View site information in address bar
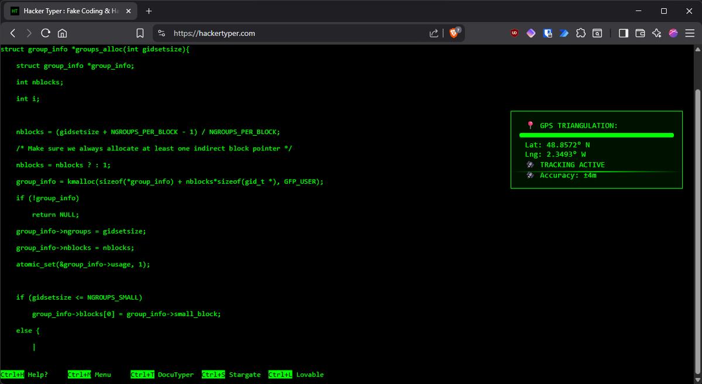The height and width of the screenshot is (384, 702). [162, 33]
